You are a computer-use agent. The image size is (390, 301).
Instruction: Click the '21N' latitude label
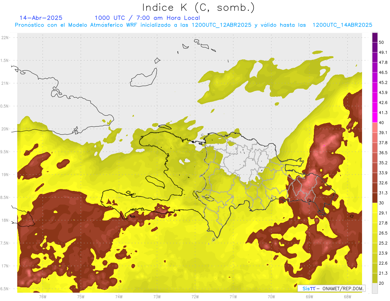[5, 83]
